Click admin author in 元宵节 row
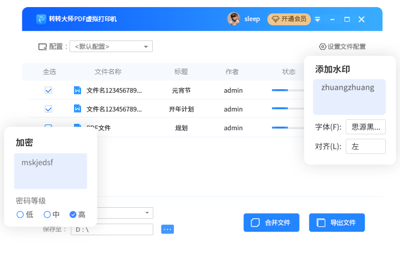This screenshot has height=257, width=400. coord(233,90)
